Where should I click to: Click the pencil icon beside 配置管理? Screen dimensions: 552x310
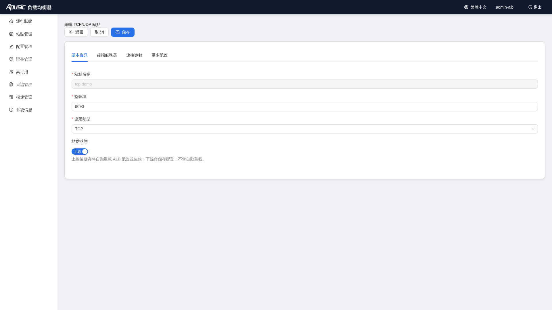click(x=11, y=46)
